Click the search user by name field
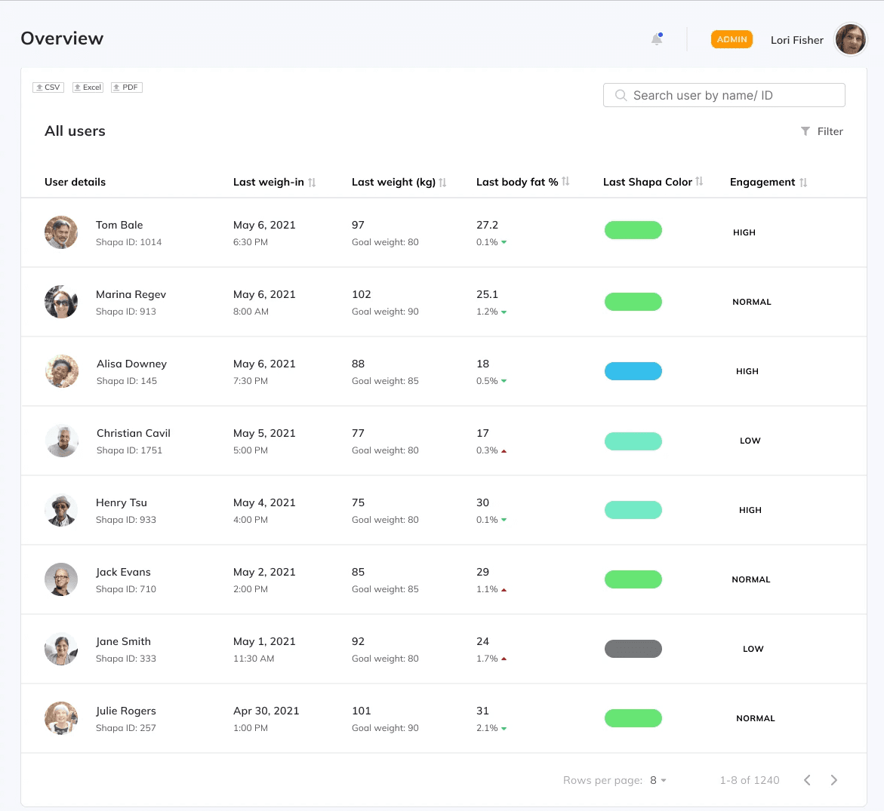Viewport: 884px width, 811px height. click(x=723, y=95)
